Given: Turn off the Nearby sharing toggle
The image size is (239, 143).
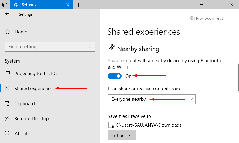Looking at the screenshot, I should coord(115,76).
